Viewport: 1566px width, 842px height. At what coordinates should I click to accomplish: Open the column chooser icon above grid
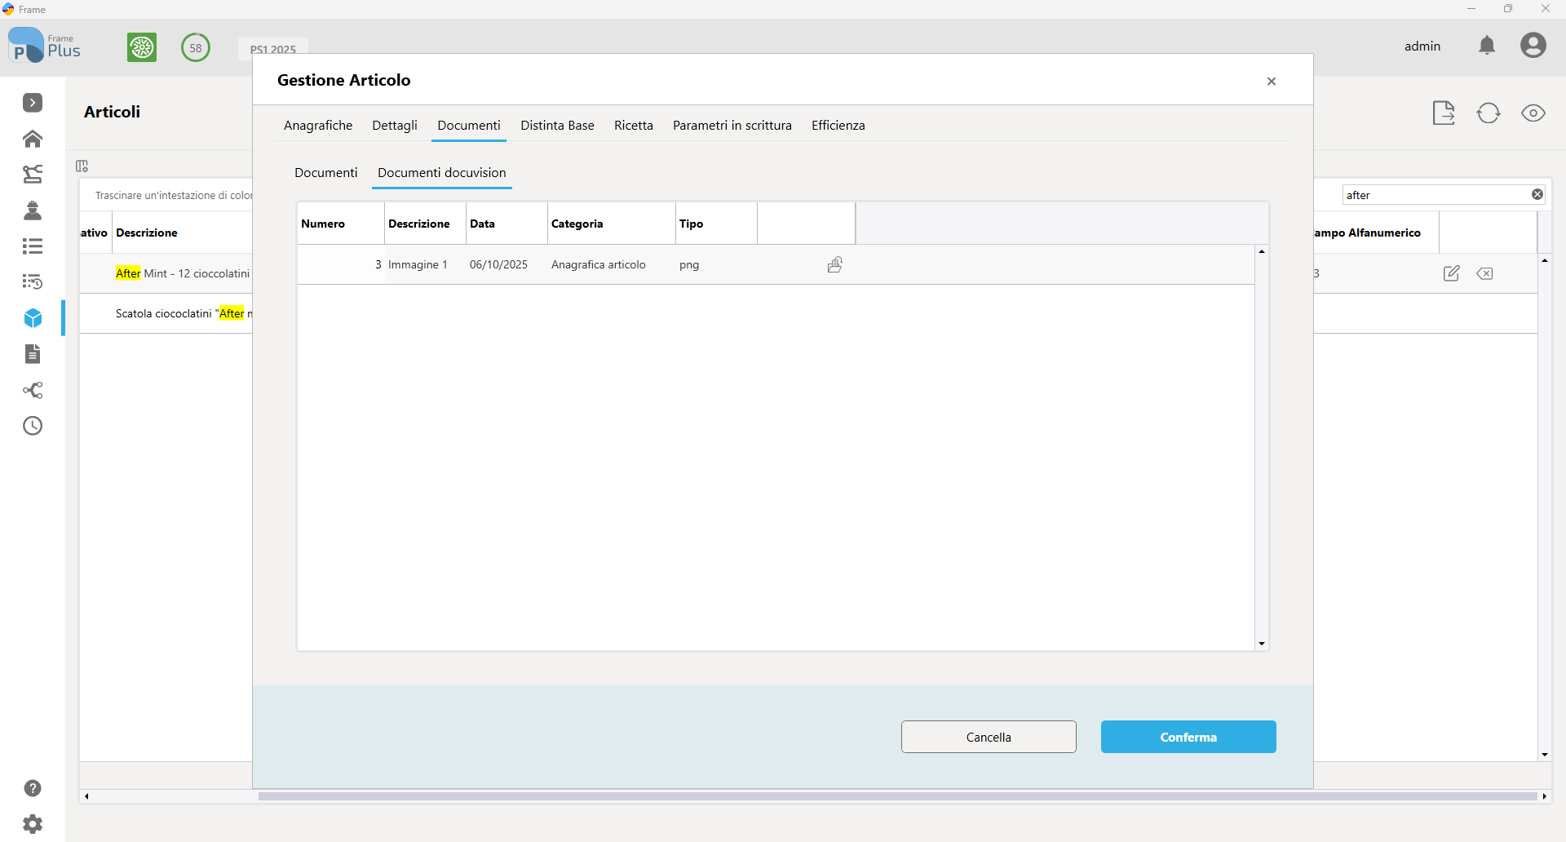(x=82, y=166)
